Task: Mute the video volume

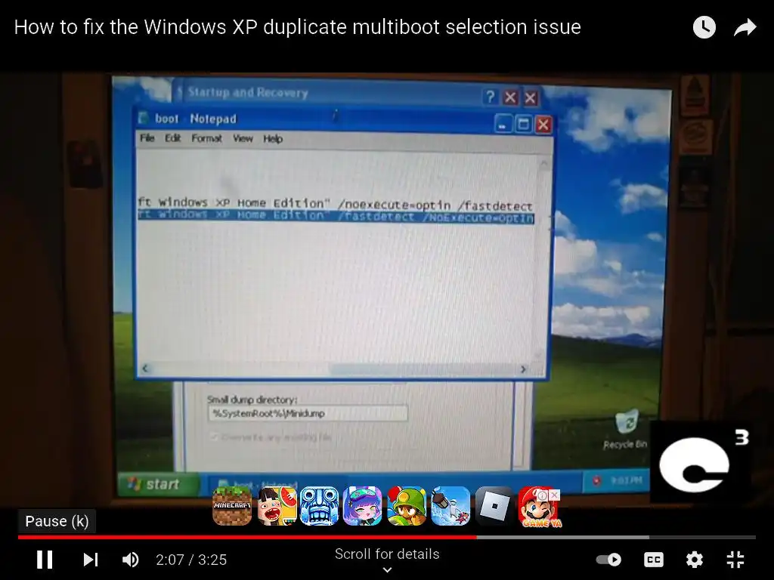Action: (x=131, y=560)
